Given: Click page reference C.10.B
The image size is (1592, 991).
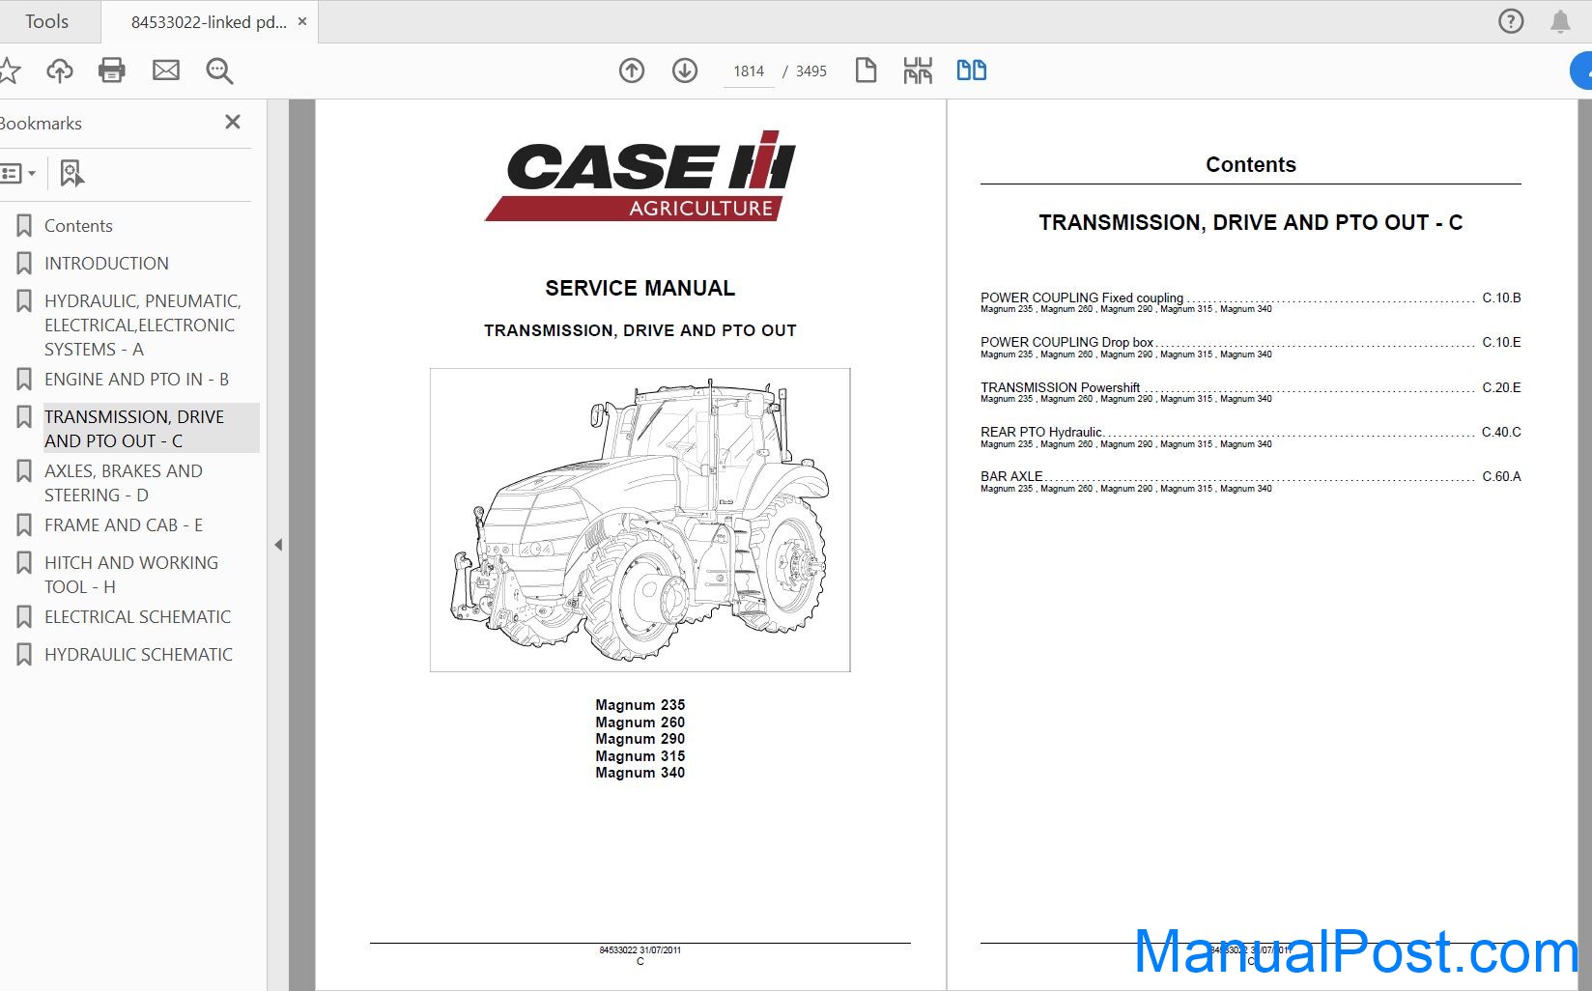Looking at the screenshot, I should [1501, 297].
